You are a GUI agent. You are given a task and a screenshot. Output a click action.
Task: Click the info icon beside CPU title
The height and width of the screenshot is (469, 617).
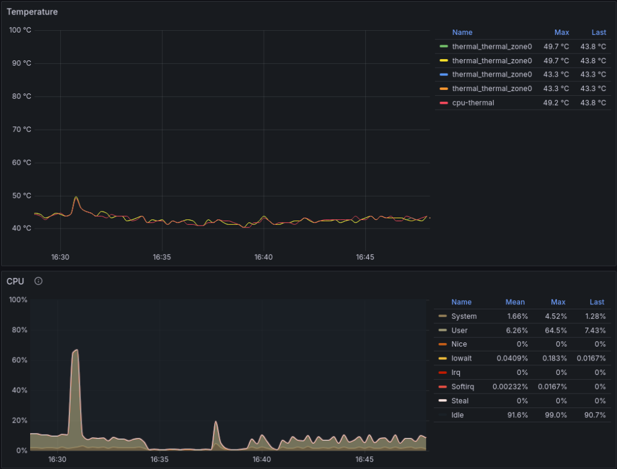tap(39, 281)
